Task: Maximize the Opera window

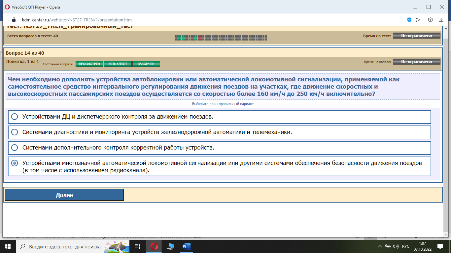Action: (x=429, y=7)
